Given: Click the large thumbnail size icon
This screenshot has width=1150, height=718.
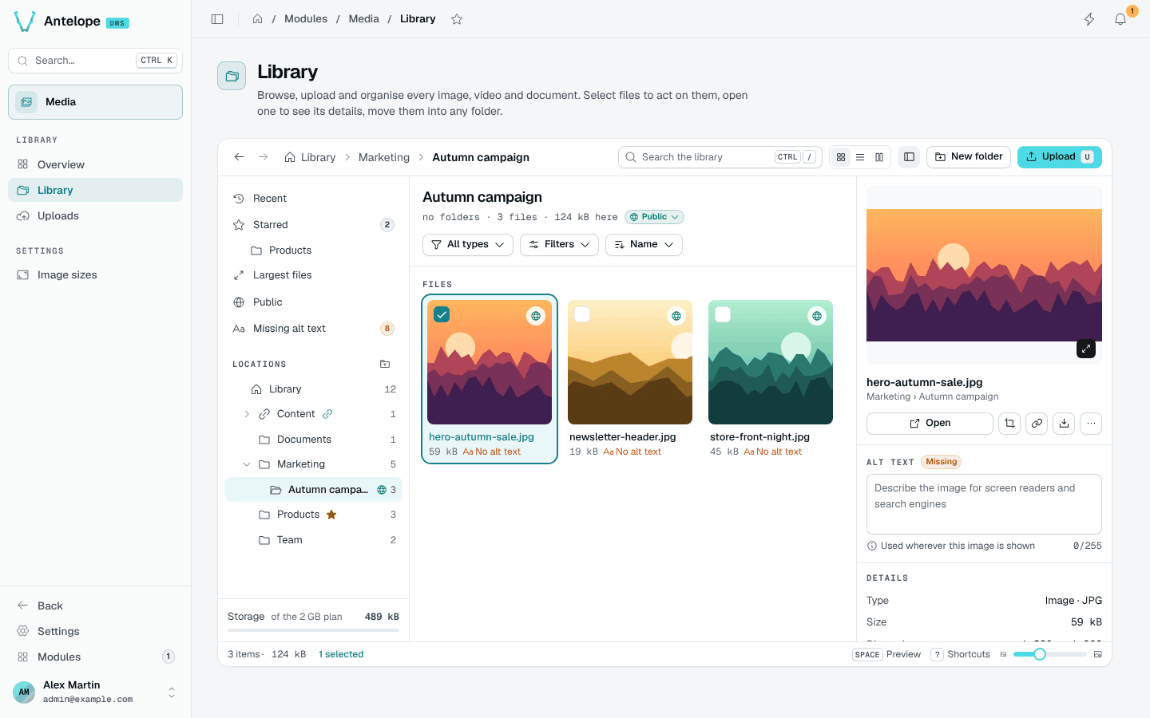Looking at the screenshot, I should (1098, 654).
